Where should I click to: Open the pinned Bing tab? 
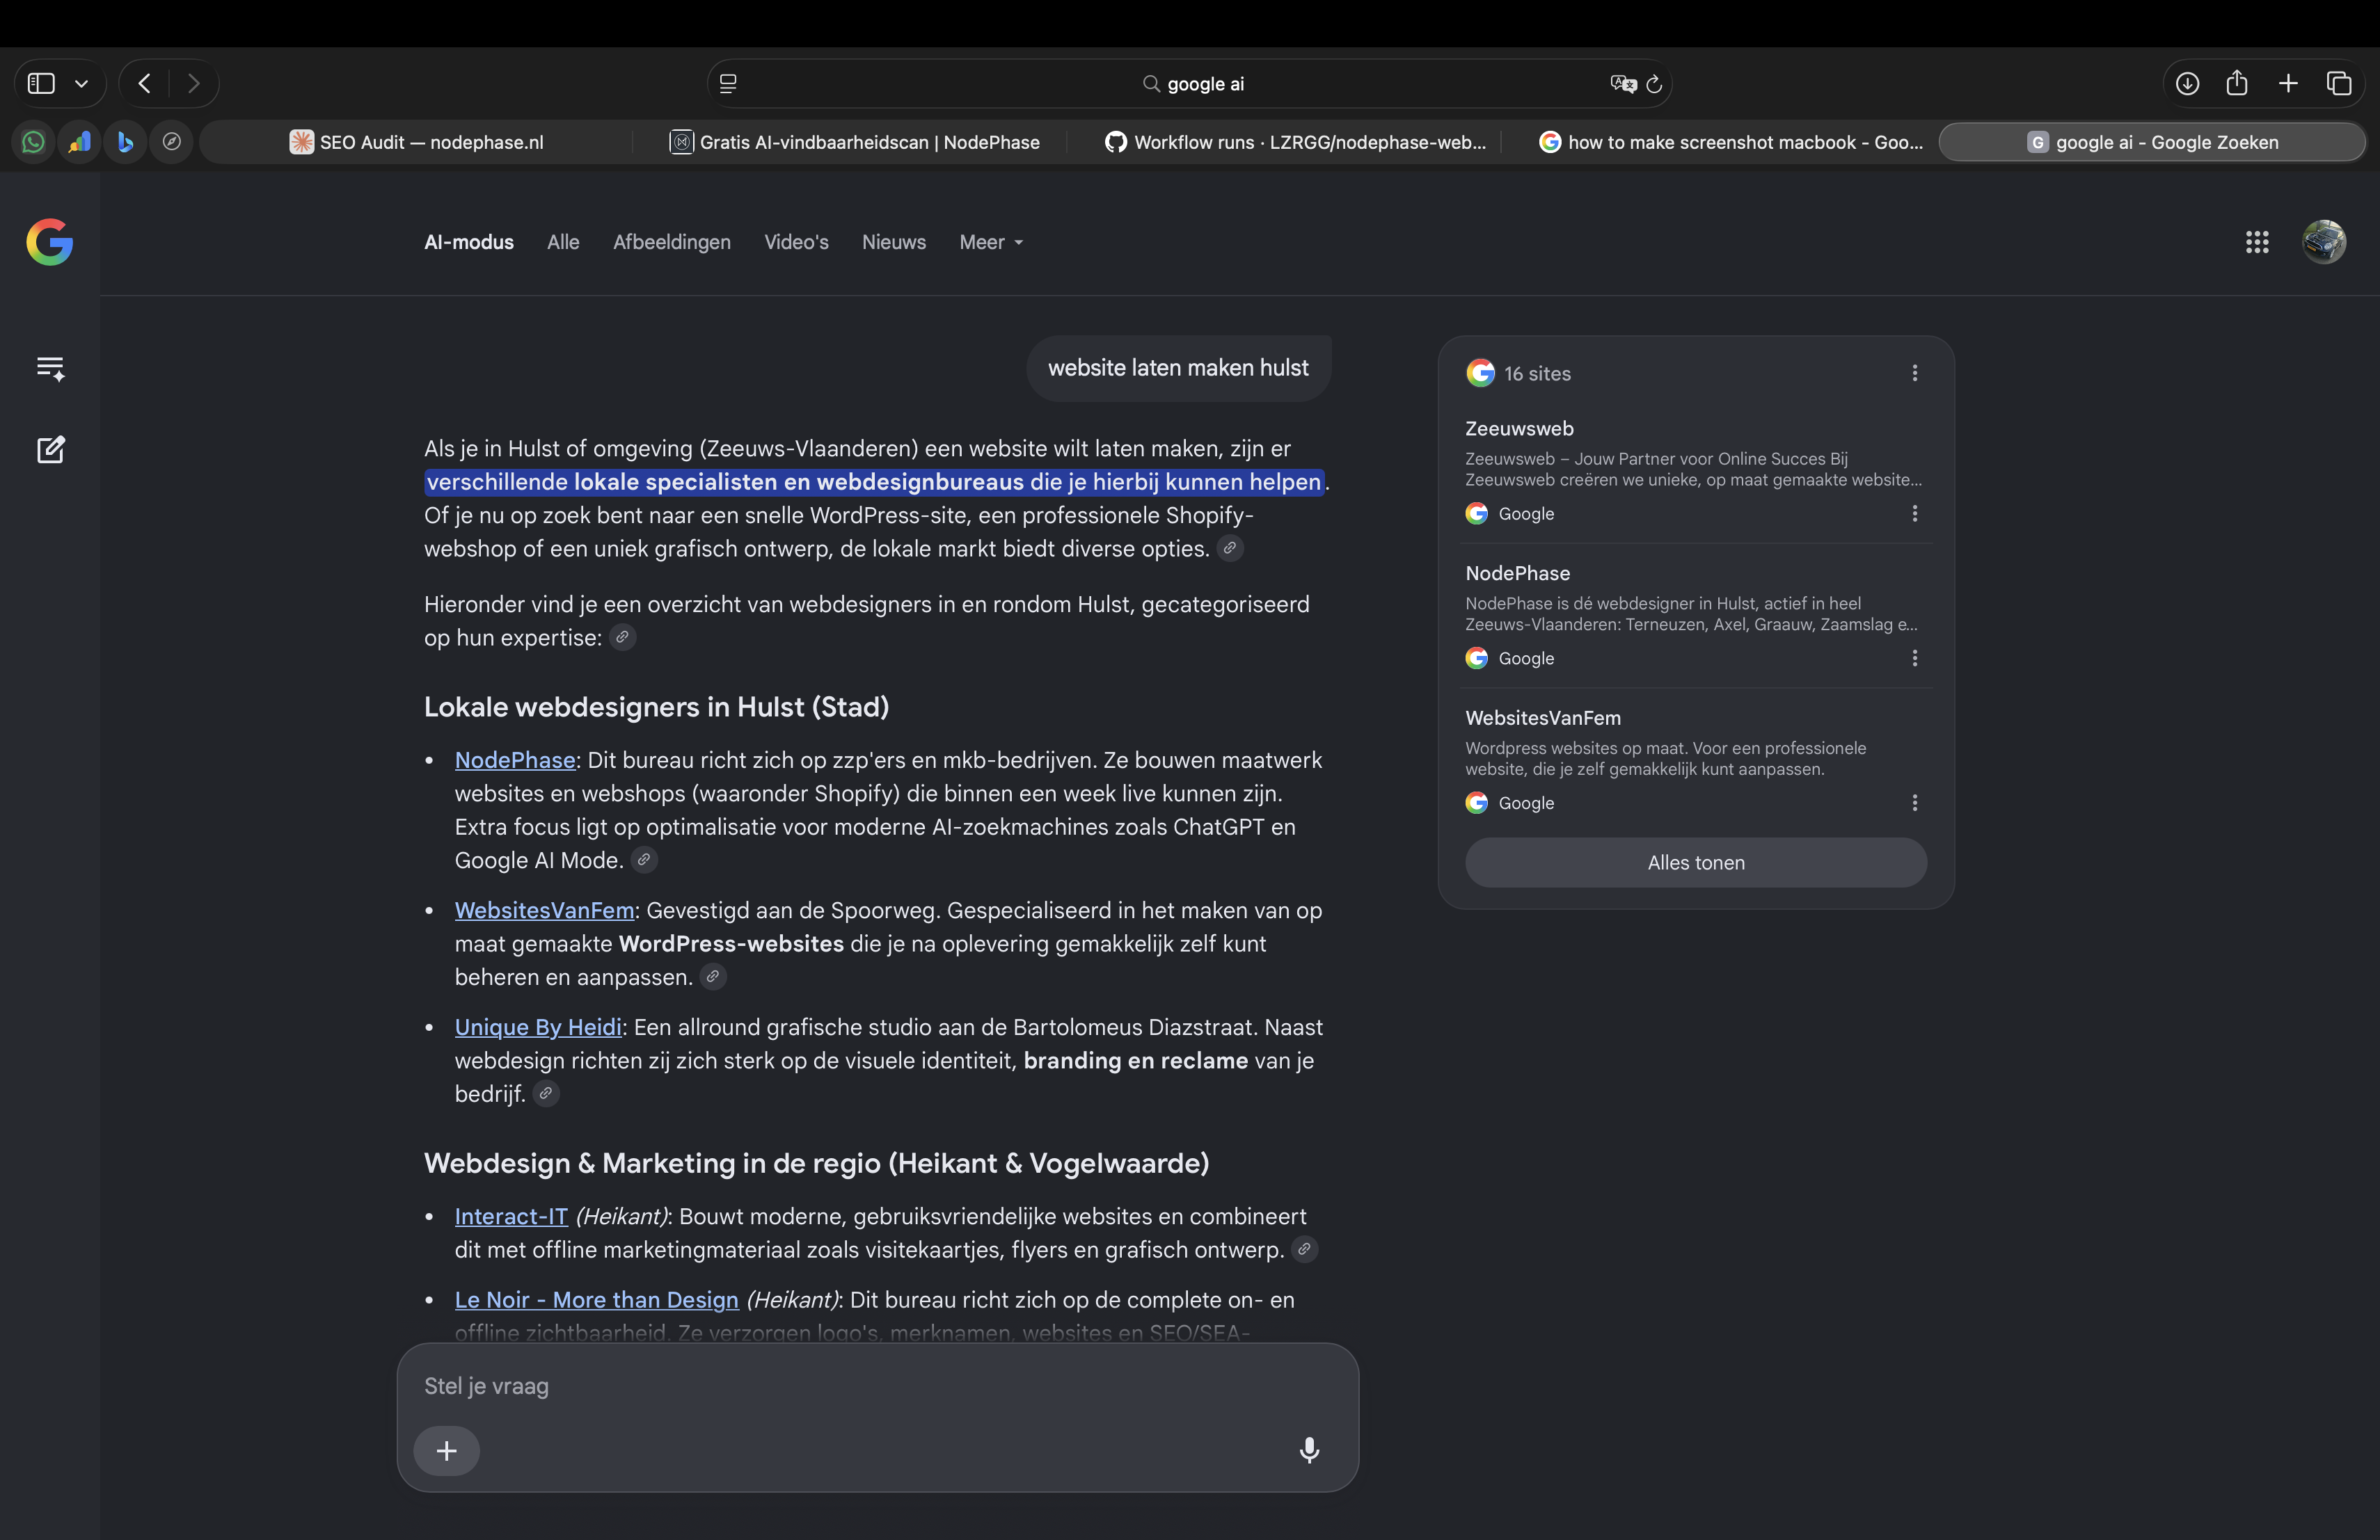[125, 142]
